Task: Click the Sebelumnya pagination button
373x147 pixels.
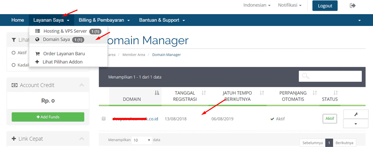Action: 313,143
